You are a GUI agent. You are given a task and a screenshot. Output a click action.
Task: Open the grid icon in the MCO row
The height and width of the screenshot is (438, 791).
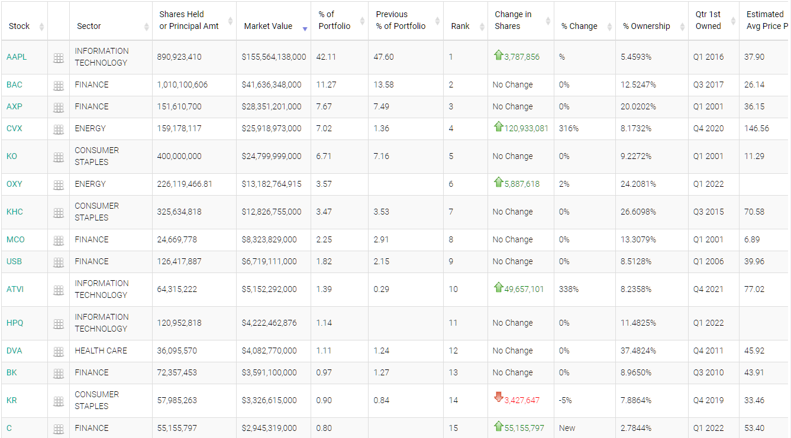point(59,241)
